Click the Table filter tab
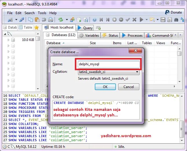 (25, 27)
